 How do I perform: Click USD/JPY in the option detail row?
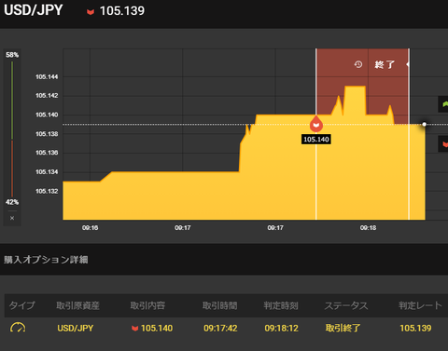76,329
